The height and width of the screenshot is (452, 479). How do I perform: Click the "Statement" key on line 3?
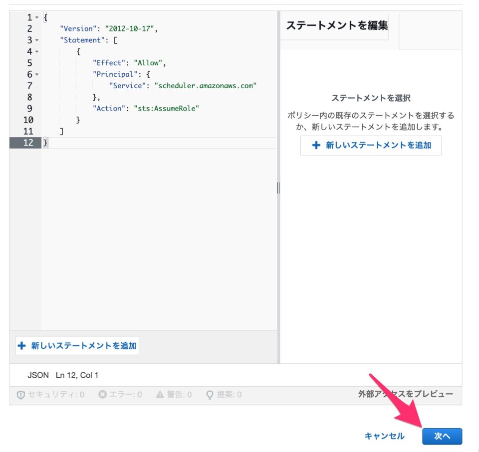pos(82,40)
